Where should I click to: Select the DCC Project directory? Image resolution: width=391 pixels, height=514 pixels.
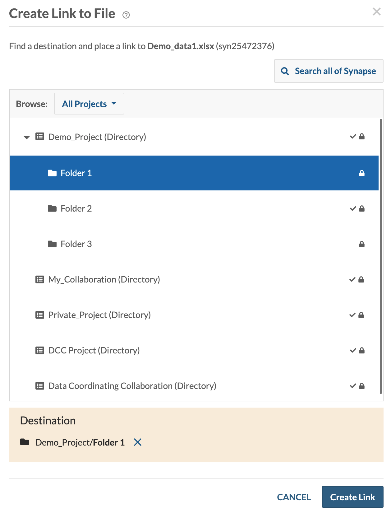[94, 350]
